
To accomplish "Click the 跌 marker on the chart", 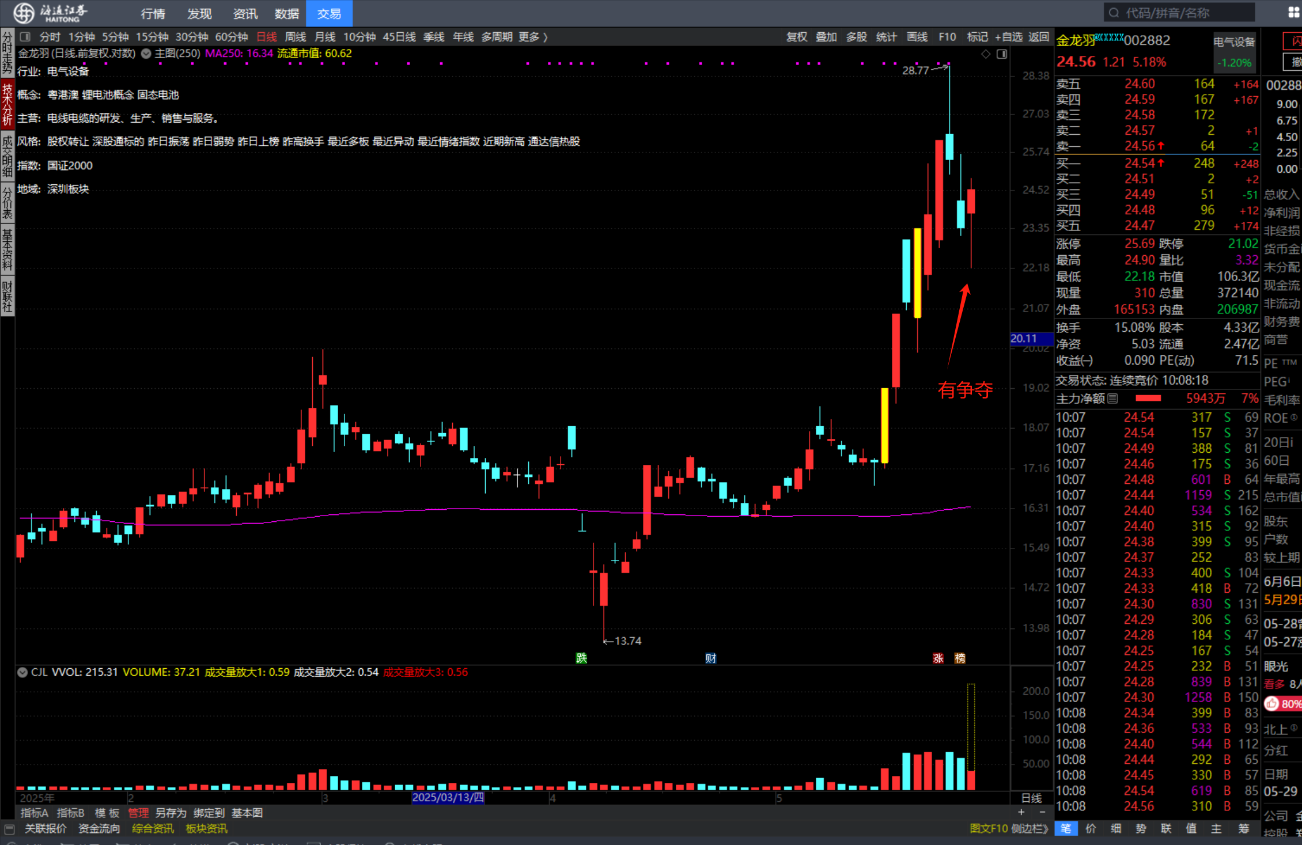I will pyautogui.click(x=581, y=658).
